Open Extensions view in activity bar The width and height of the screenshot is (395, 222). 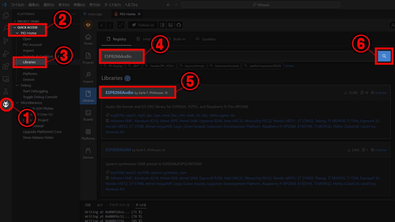pos(6,66)
